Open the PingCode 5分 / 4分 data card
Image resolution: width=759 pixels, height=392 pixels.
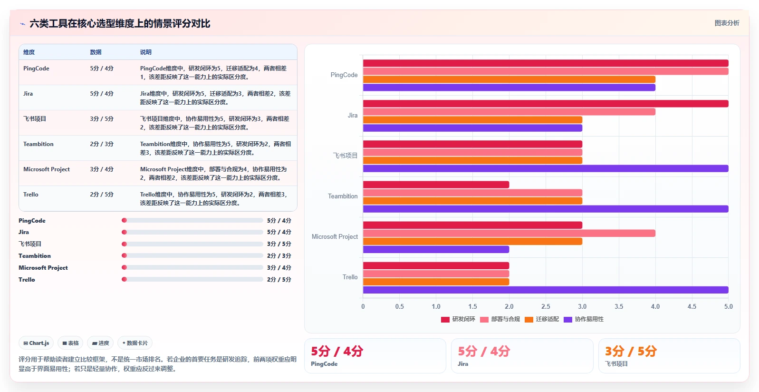click(375, 356)
